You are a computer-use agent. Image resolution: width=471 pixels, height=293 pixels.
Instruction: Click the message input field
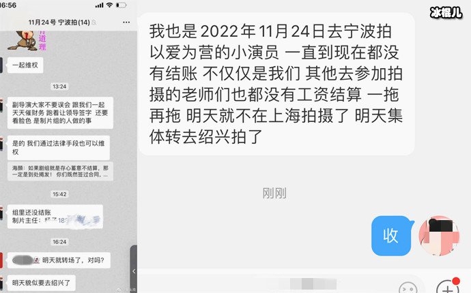pos(268,284)
